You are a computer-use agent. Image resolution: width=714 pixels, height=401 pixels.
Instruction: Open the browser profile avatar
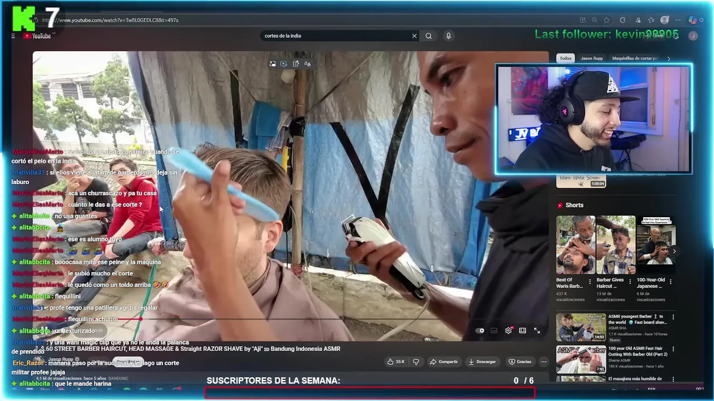[x=664, y=20]
